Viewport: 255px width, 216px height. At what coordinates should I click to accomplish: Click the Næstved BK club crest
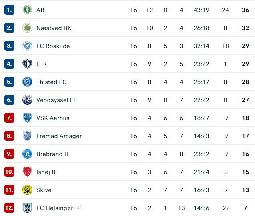(x=27, y=28)
